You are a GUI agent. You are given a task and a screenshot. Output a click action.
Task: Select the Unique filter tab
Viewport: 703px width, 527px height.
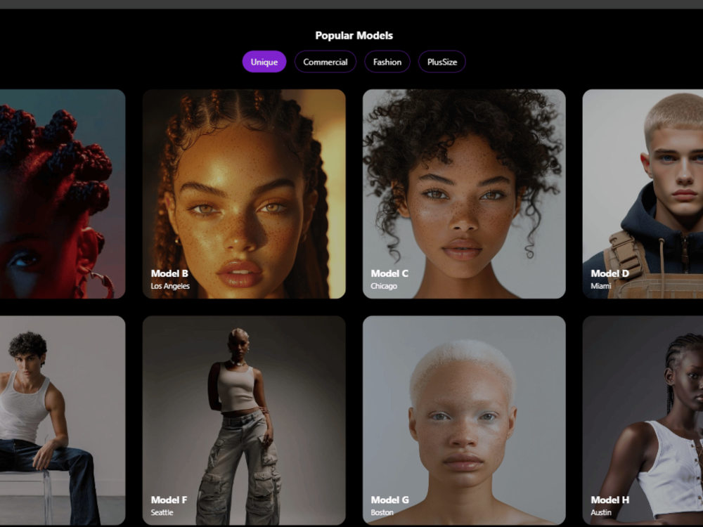tap(264, 62)
